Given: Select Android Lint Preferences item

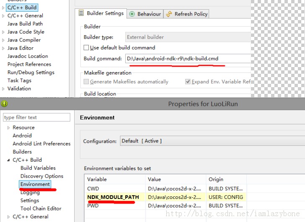Looking at the screenshot, I should [41, 144].
